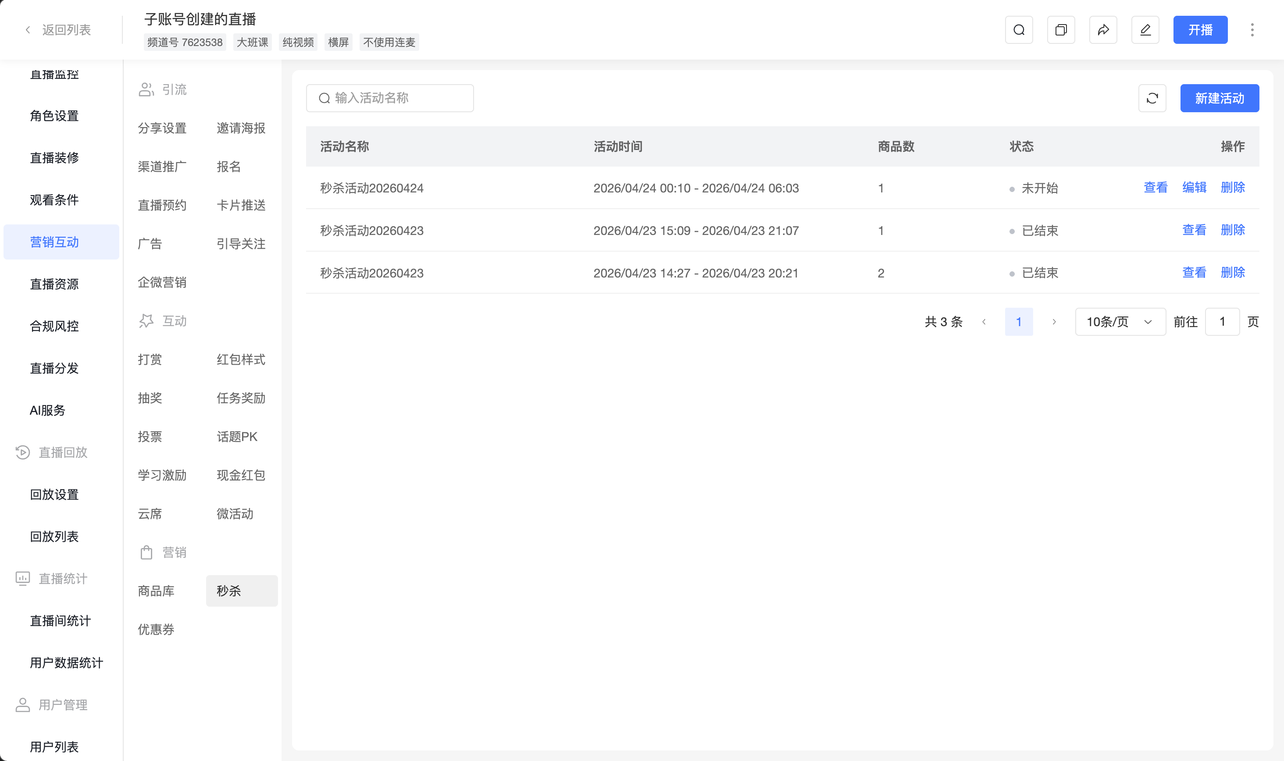Select page 1 in pagination
The height and width of the screenshot is (761, 1284).
point(1019,322)
